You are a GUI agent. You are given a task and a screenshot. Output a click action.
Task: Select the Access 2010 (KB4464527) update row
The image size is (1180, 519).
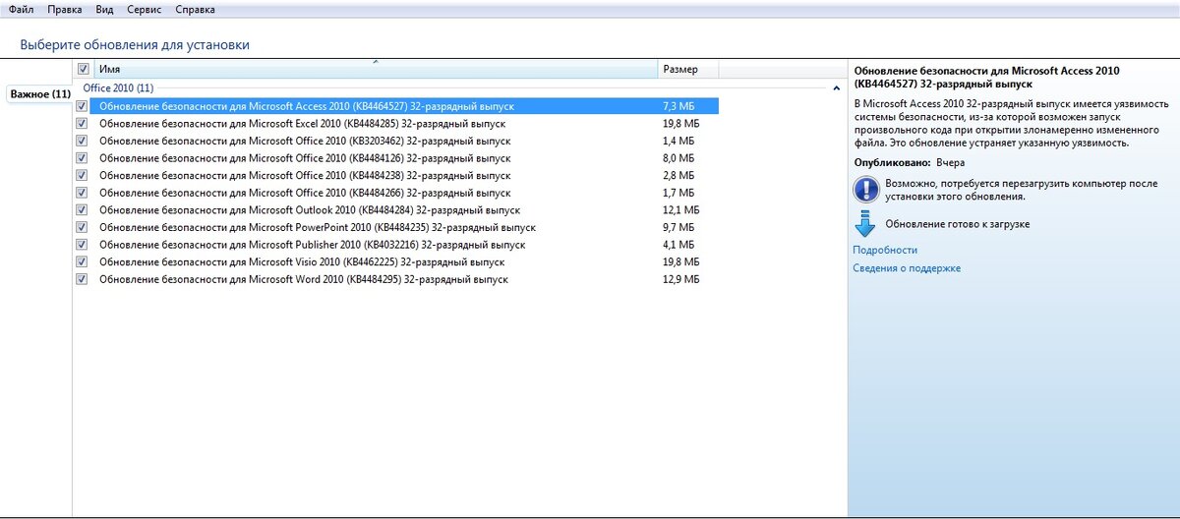pos(404,105)
